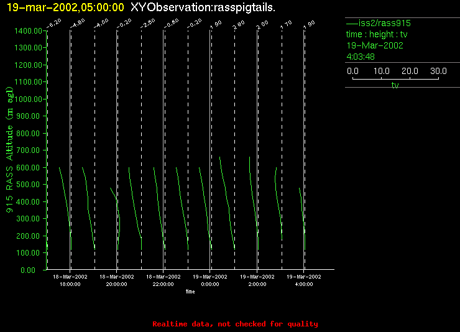Click the x-axis label '18-Mar-2002 20:00:00'
Image resolution: width=460 pixels, height=332 pixels.
117,280
